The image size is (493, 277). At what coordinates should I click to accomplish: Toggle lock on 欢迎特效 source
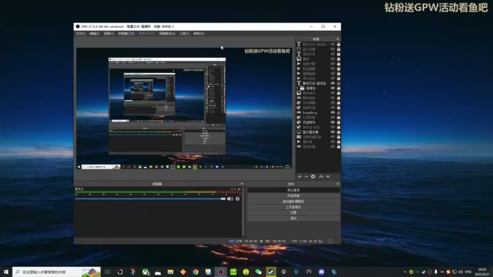point(338,122)
